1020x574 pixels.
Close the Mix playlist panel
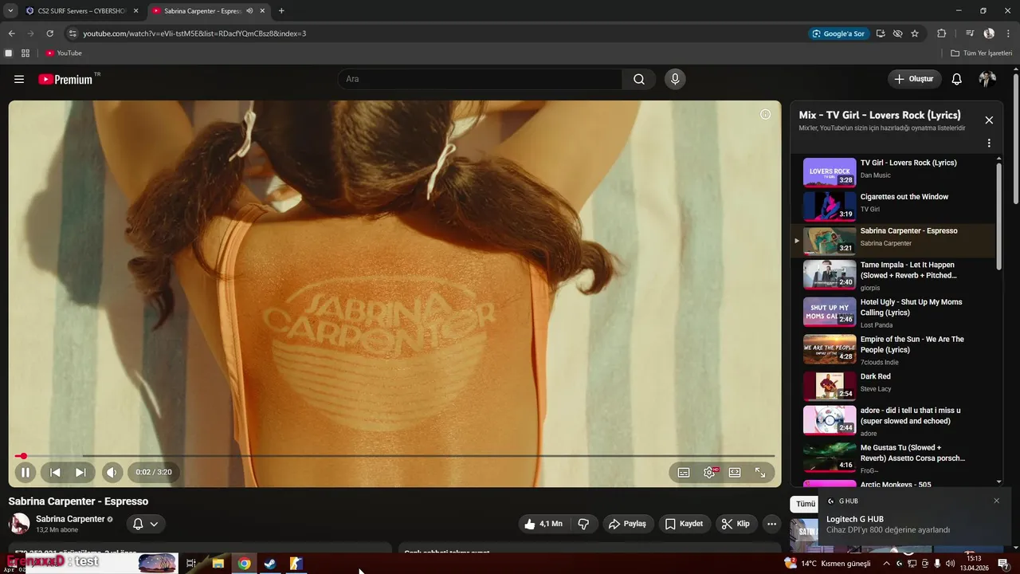tap(989, 120)
